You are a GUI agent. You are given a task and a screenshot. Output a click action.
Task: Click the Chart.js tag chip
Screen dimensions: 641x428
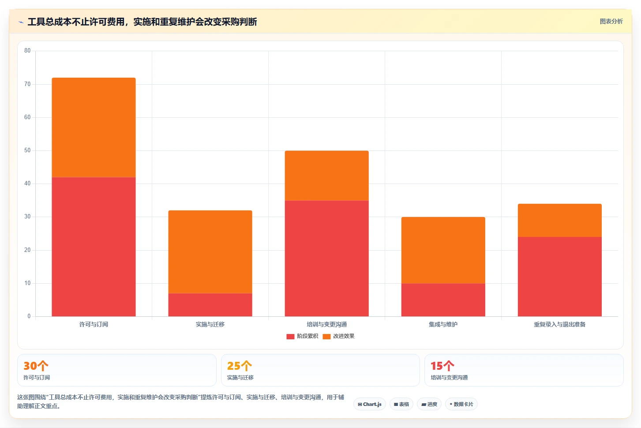click(x=370, y=404)
